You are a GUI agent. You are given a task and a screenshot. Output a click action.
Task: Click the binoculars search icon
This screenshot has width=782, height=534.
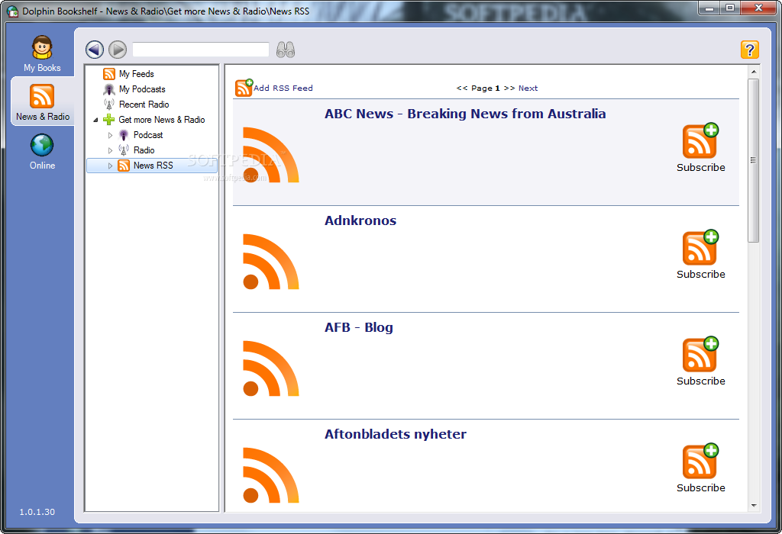pyautogui.click(x=286, y=50)
